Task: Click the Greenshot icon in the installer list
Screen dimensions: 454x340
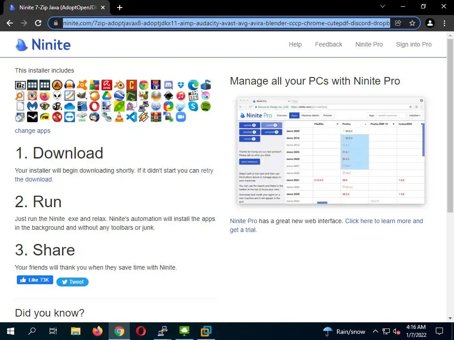Action: pyautogui.click(x=131, y=96)
